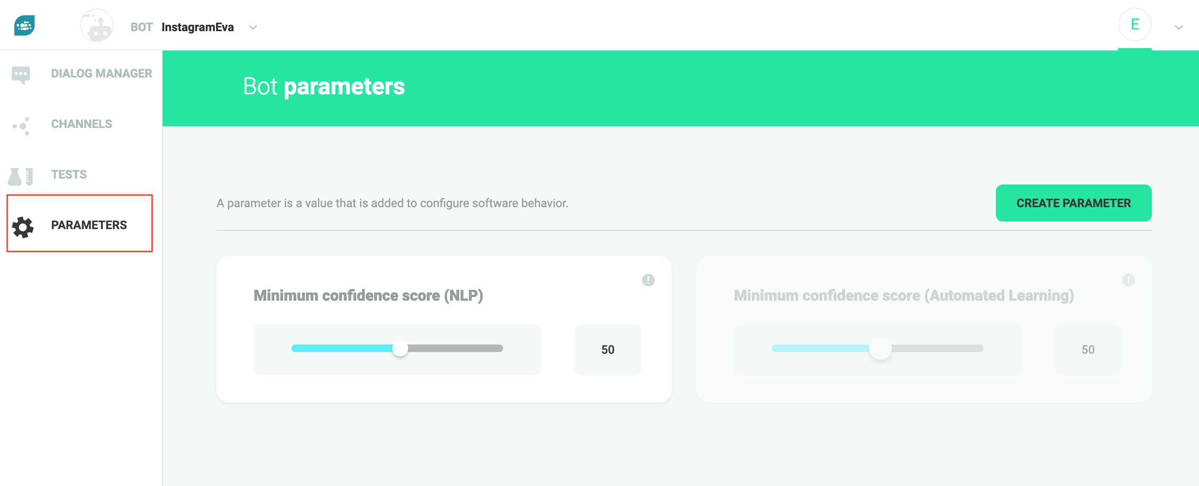This screenshot has height=486, width=1199.
Task: Expand the InstagramEva bot selector dropdown
Action: coord(253,27)
